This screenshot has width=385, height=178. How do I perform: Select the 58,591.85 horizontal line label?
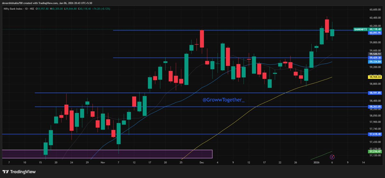point(375,93)
